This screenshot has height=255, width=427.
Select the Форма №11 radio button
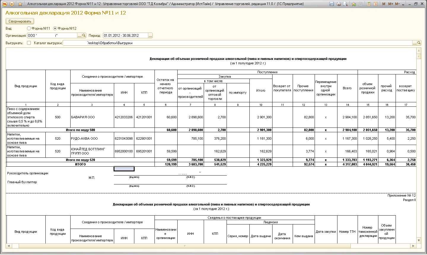tap(29, 28)
